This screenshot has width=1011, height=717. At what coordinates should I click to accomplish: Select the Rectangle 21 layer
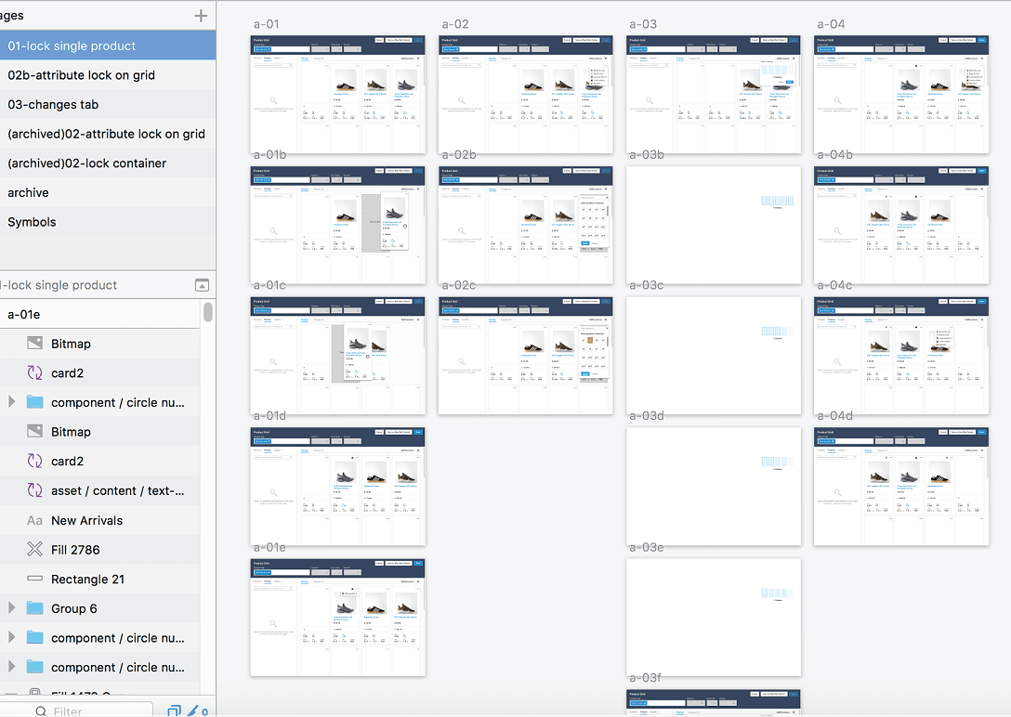100,580
